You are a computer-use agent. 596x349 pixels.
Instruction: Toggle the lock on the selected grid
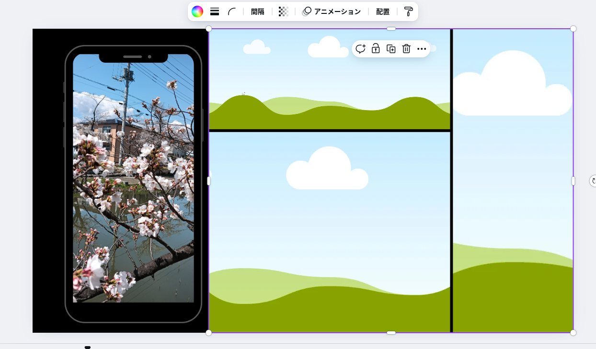(x=376, y=49)
